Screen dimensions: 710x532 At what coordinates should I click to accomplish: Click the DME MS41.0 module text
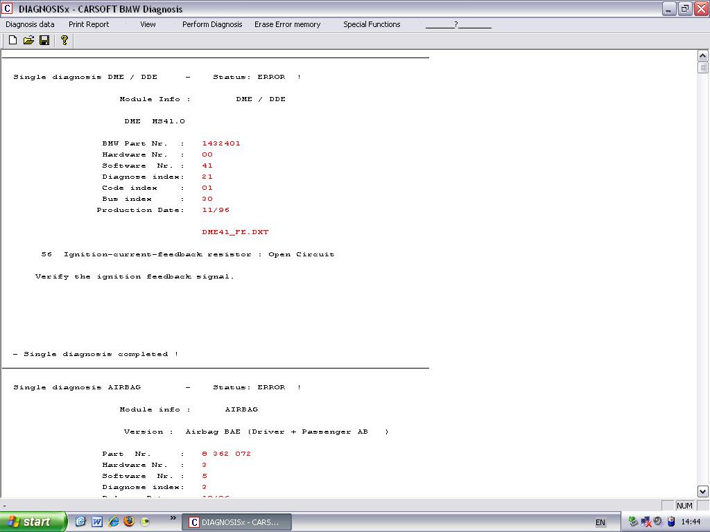point(155,121)
